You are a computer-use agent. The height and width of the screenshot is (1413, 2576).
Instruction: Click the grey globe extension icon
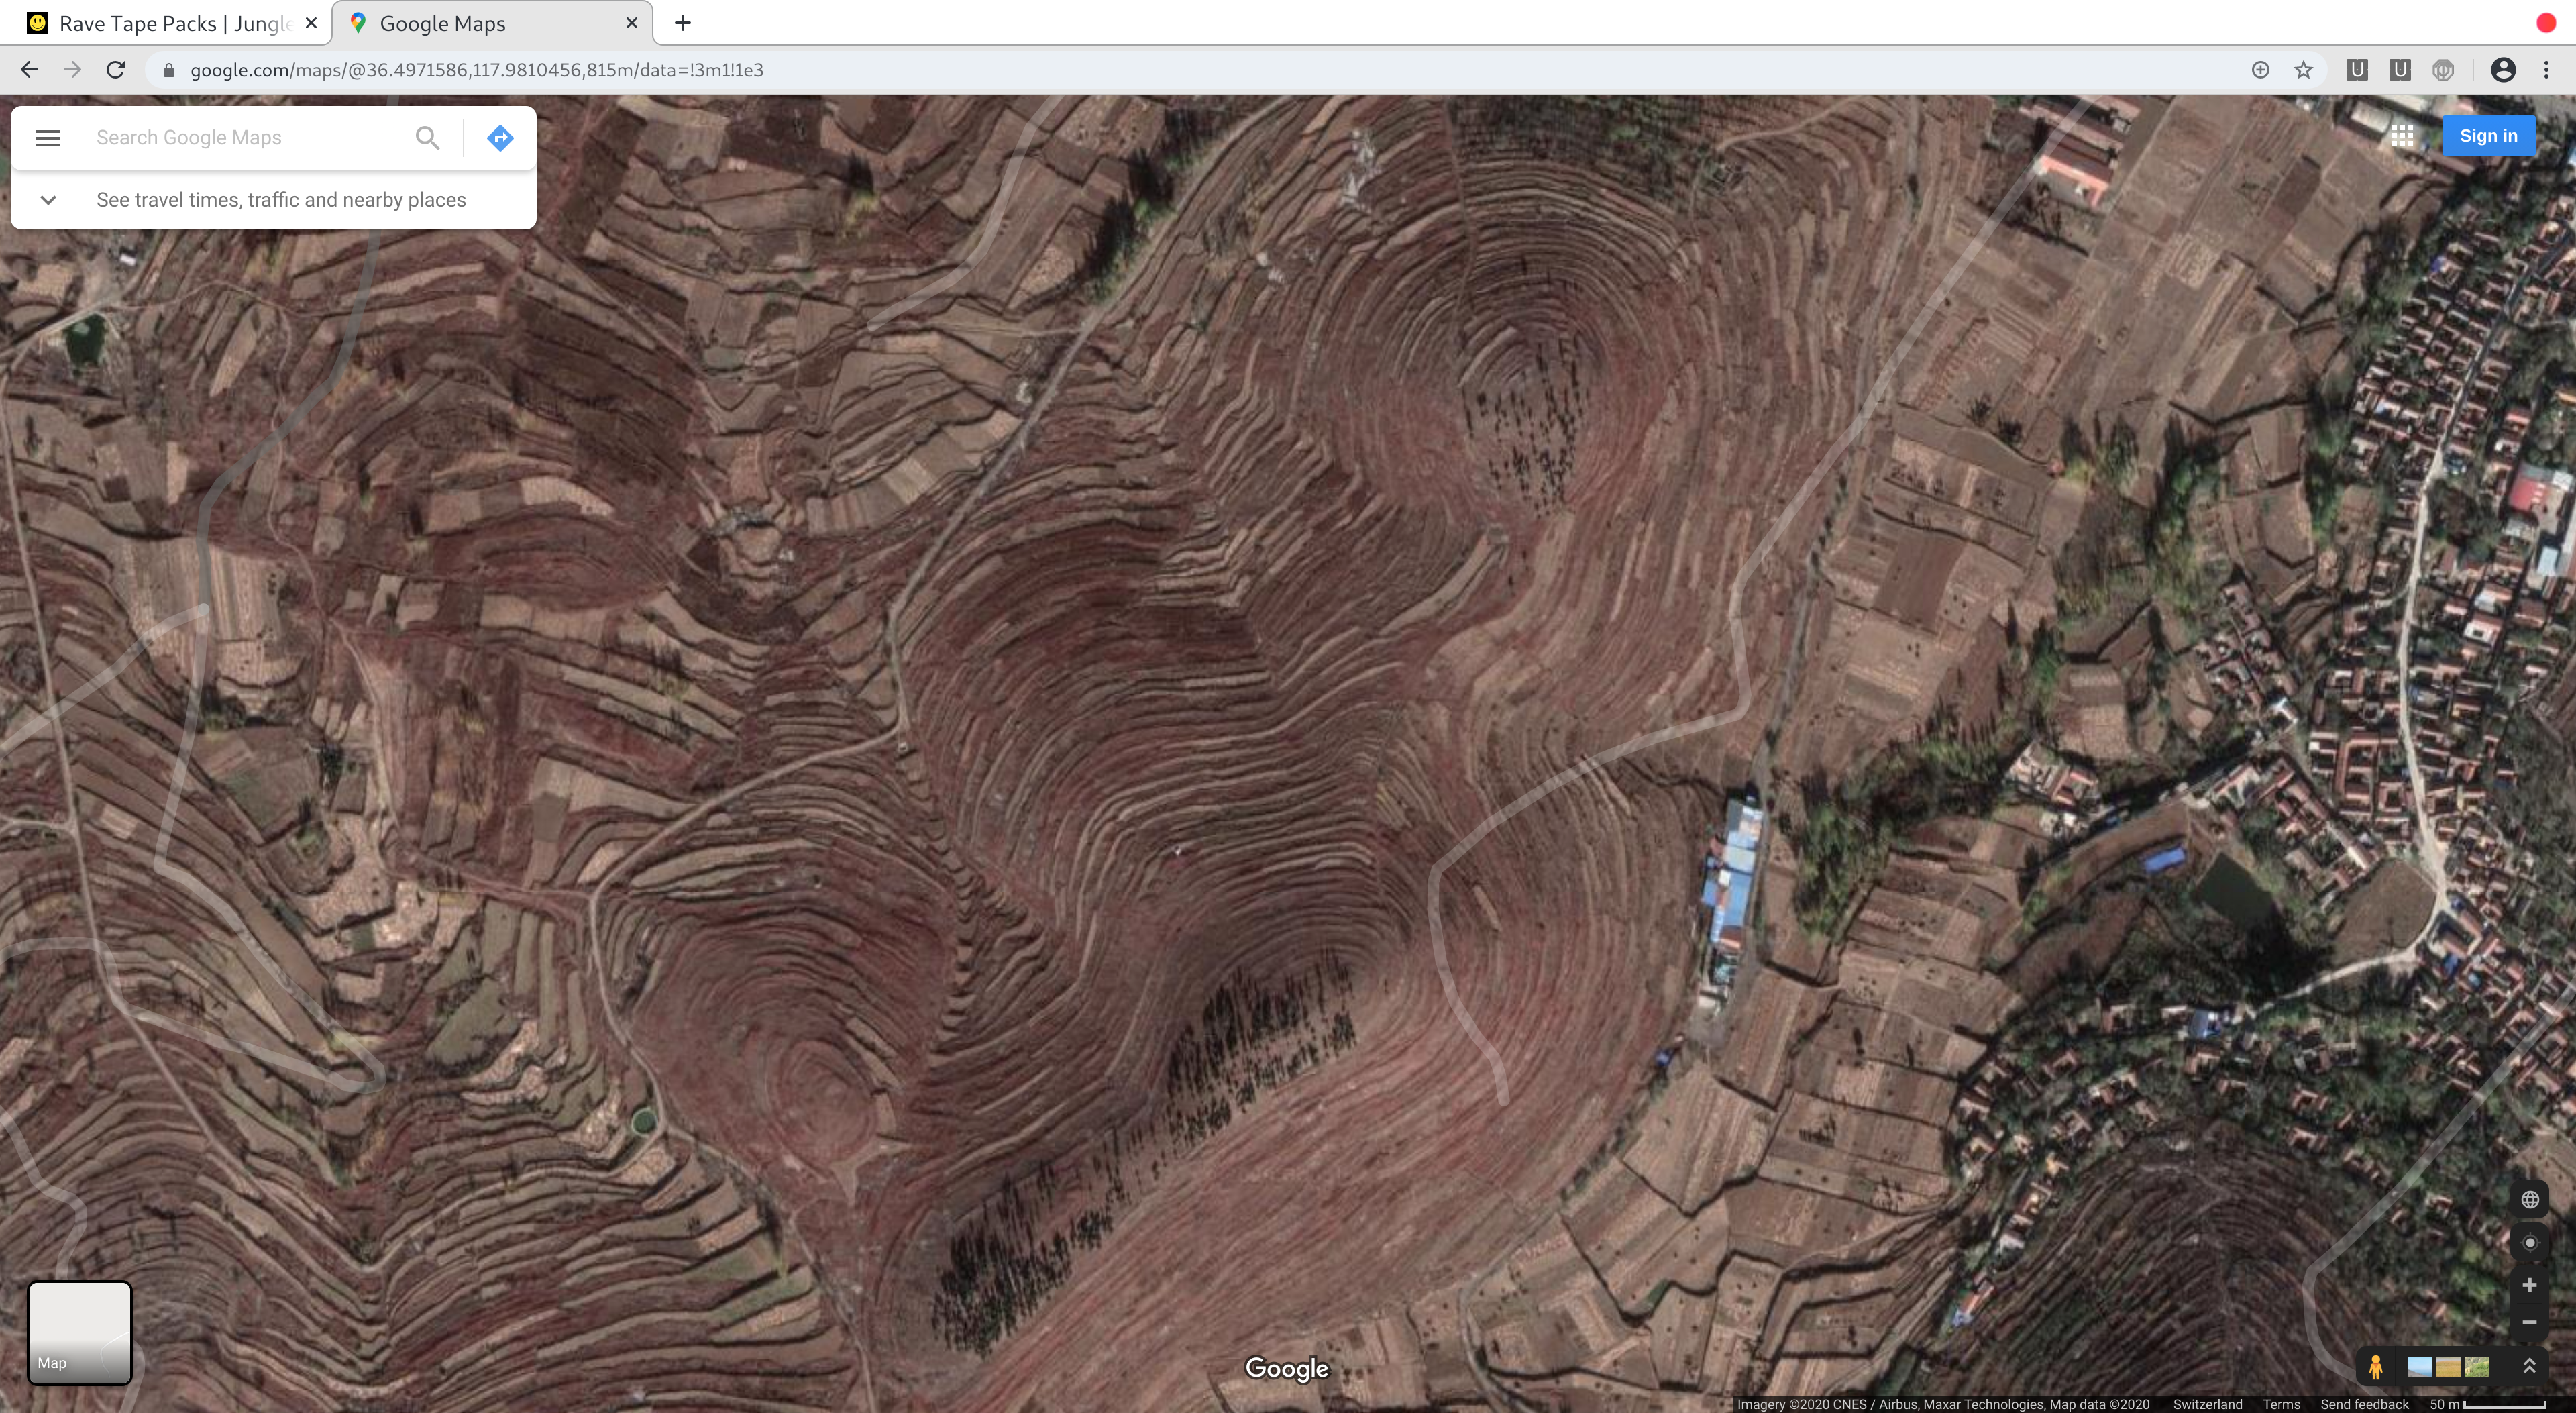2443,70
